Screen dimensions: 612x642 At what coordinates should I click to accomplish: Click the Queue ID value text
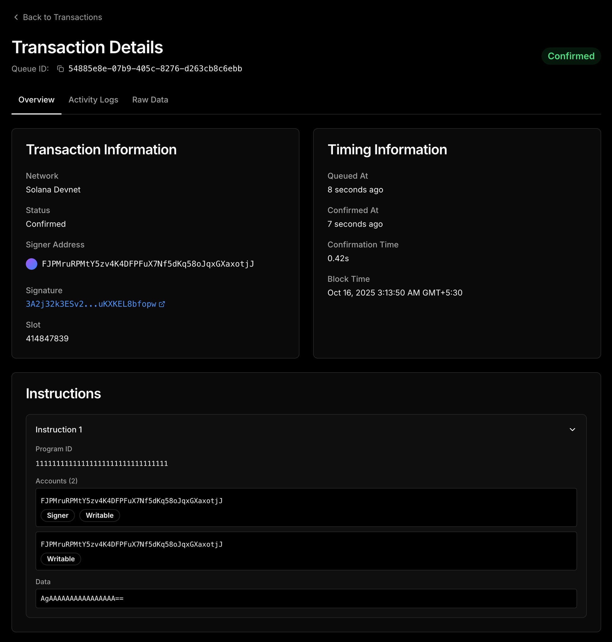point(155,69)
